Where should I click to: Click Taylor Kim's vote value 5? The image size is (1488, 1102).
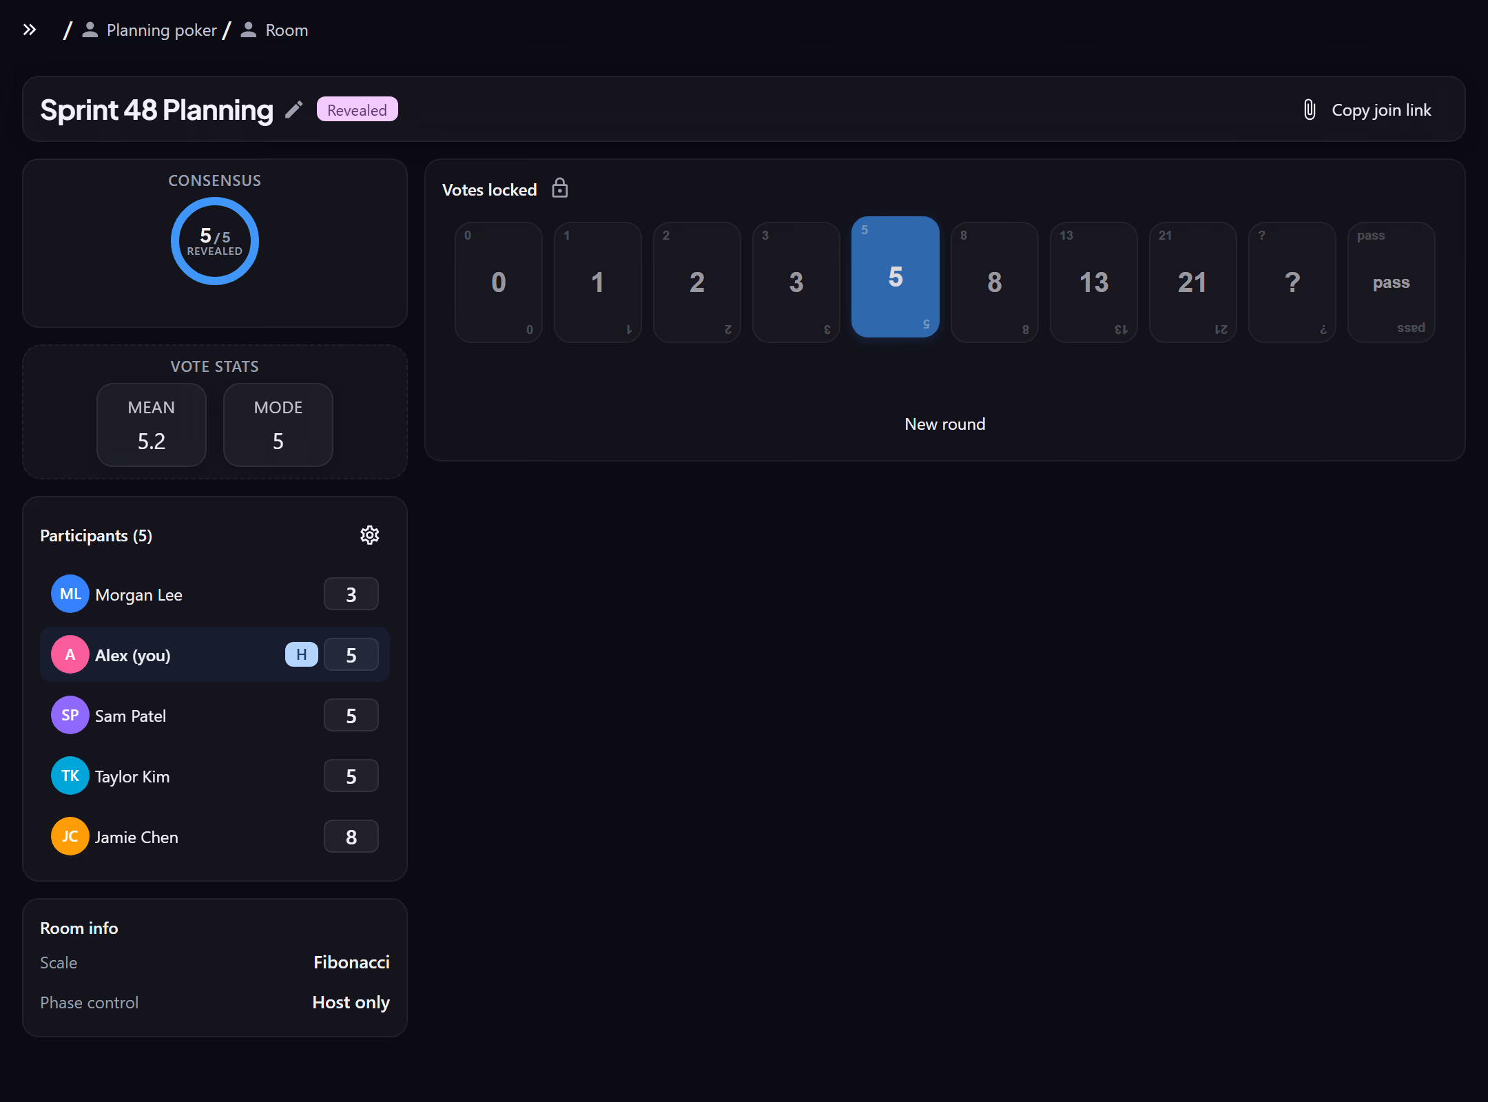(351, 776)
